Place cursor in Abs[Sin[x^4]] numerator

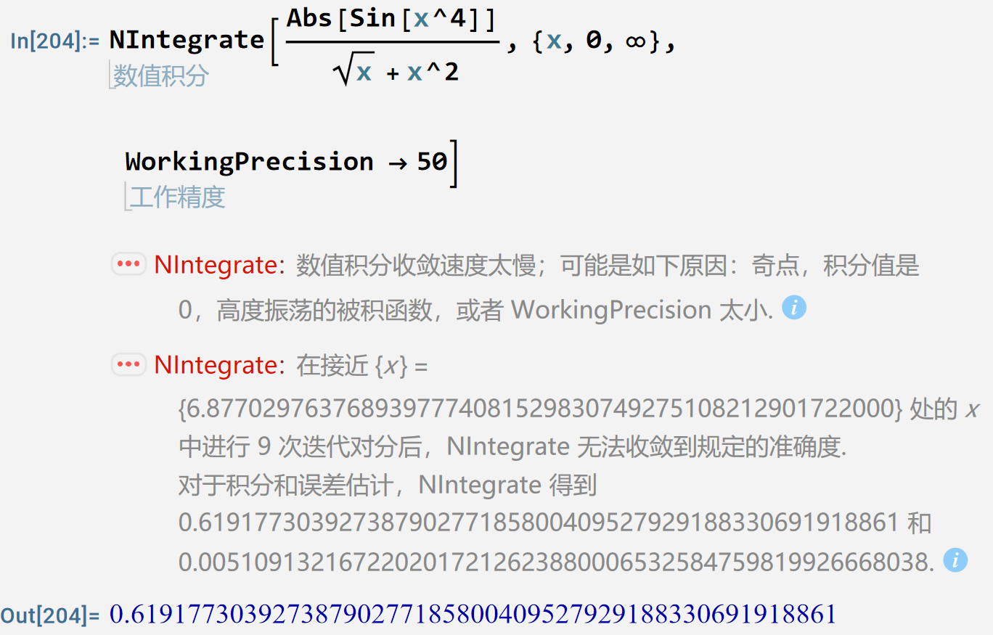pyautogui.click(x=392, y=20)
